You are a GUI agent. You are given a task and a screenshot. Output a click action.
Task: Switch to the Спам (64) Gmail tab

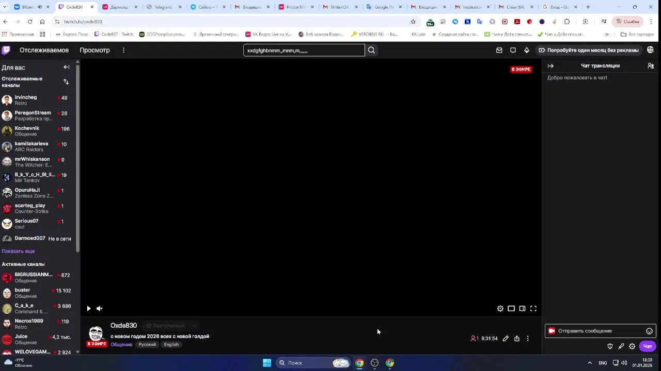click(515, 7)
